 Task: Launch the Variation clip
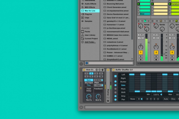(170, 4)
